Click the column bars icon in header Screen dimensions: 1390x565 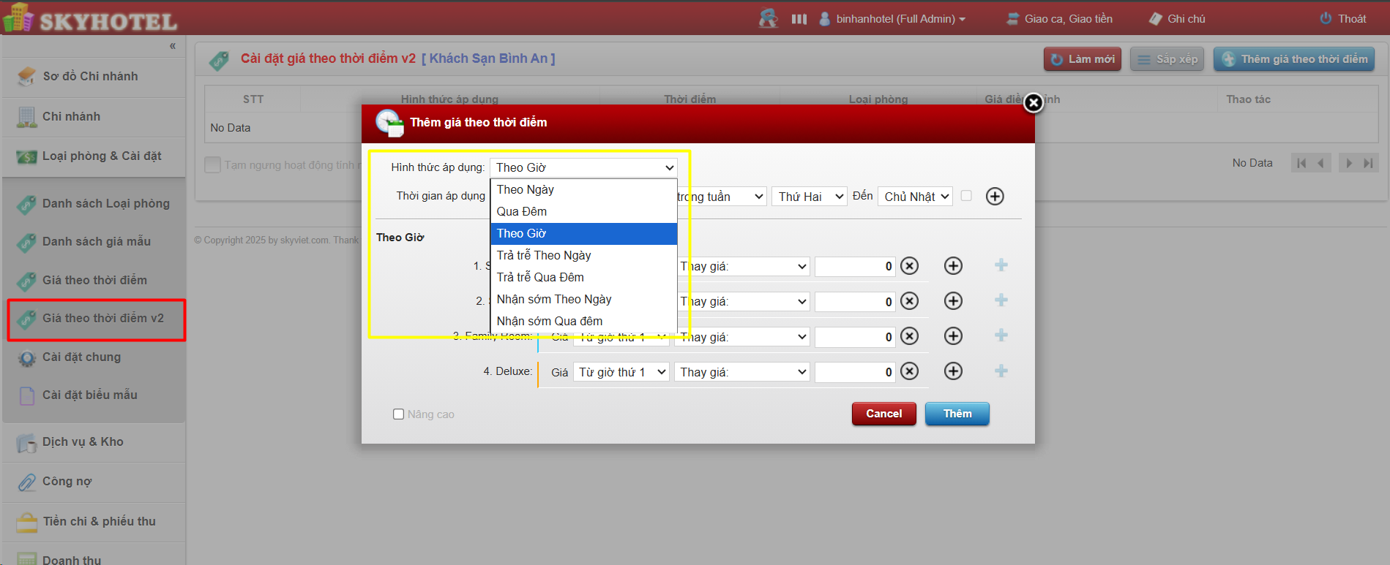pyautogui.click(x=799, y=19)
